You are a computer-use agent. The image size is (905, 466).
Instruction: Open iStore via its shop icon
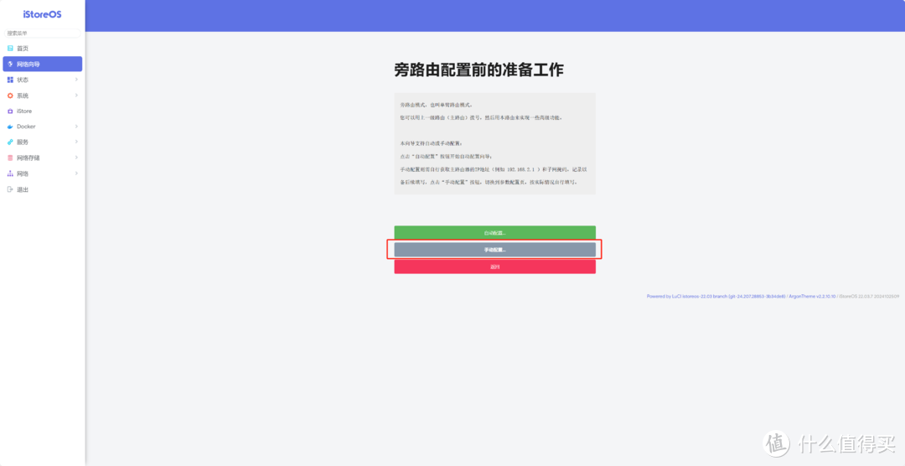click(10, 111)
